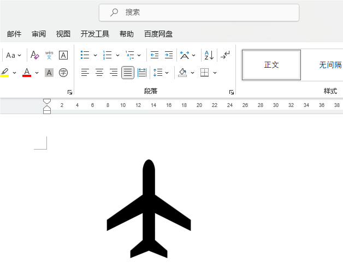Apply yellow text highlight color
The image size is (343, 274).
[4, 73]
